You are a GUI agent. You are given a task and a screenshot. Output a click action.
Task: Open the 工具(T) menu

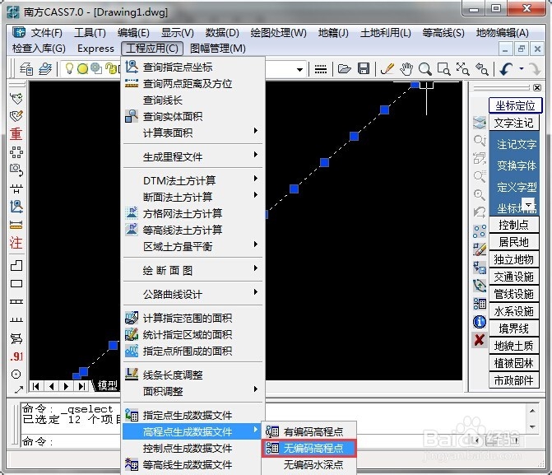point(90,33)
